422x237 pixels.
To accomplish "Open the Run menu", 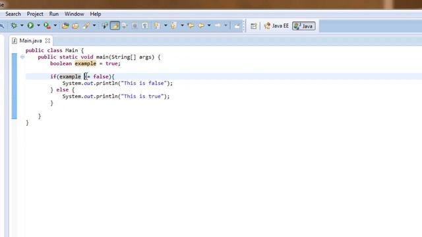I will click(x=54, y=14).
